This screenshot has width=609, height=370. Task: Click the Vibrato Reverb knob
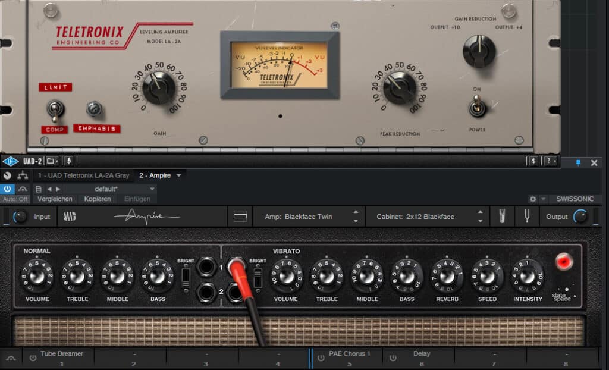point(447,277)
